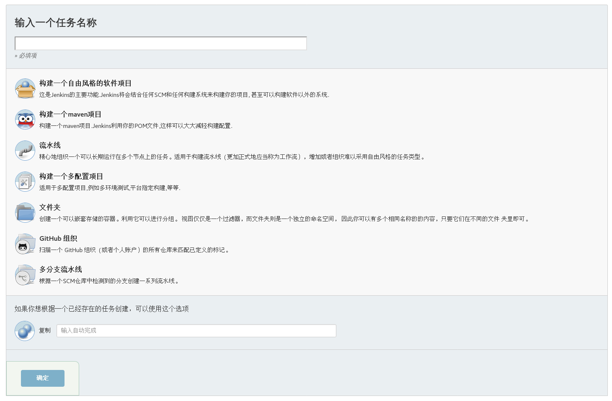Click the 输入一个任务名称 heading
Image resolution: width=612 pixels, height=401 pixels.
56,23
